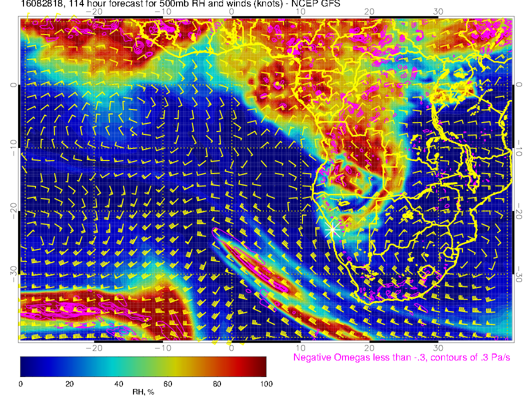Click the '-20' longitude label on the top axis
The width and height of the screenshot is (528, 408).
pos(94,11)
